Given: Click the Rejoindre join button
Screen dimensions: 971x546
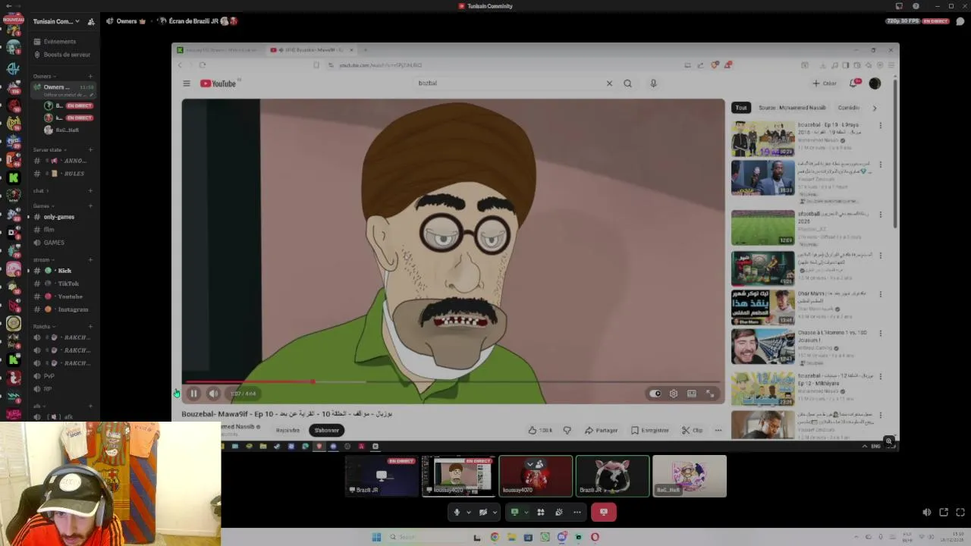Looking at the screenshot, I should click(x=288, y=430).
